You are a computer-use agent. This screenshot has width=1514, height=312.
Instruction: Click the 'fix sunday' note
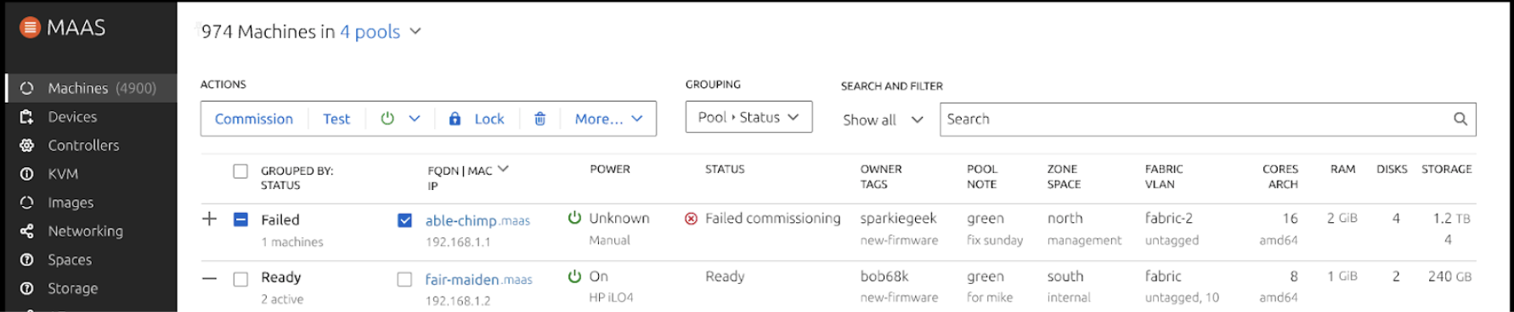pos(995,241)
